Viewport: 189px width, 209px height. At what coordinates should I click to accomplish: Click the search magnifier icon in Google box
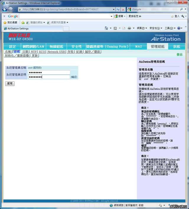pyautogui.click(x=181, y=9)
